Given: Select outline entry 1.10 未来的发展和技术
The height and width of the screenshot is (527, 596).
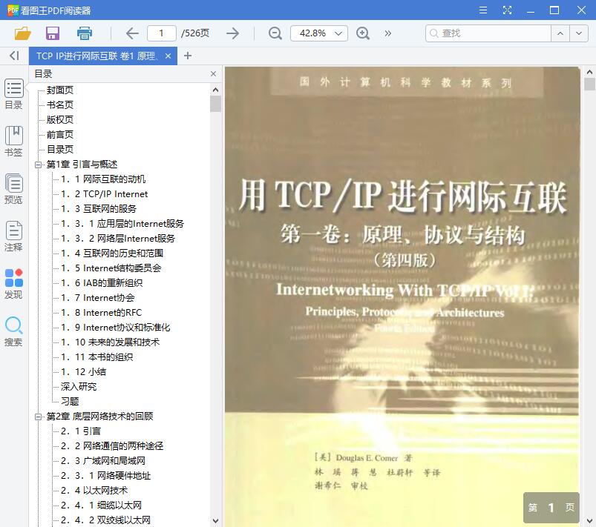Looking at the screenshot, I should click(111, 342).
